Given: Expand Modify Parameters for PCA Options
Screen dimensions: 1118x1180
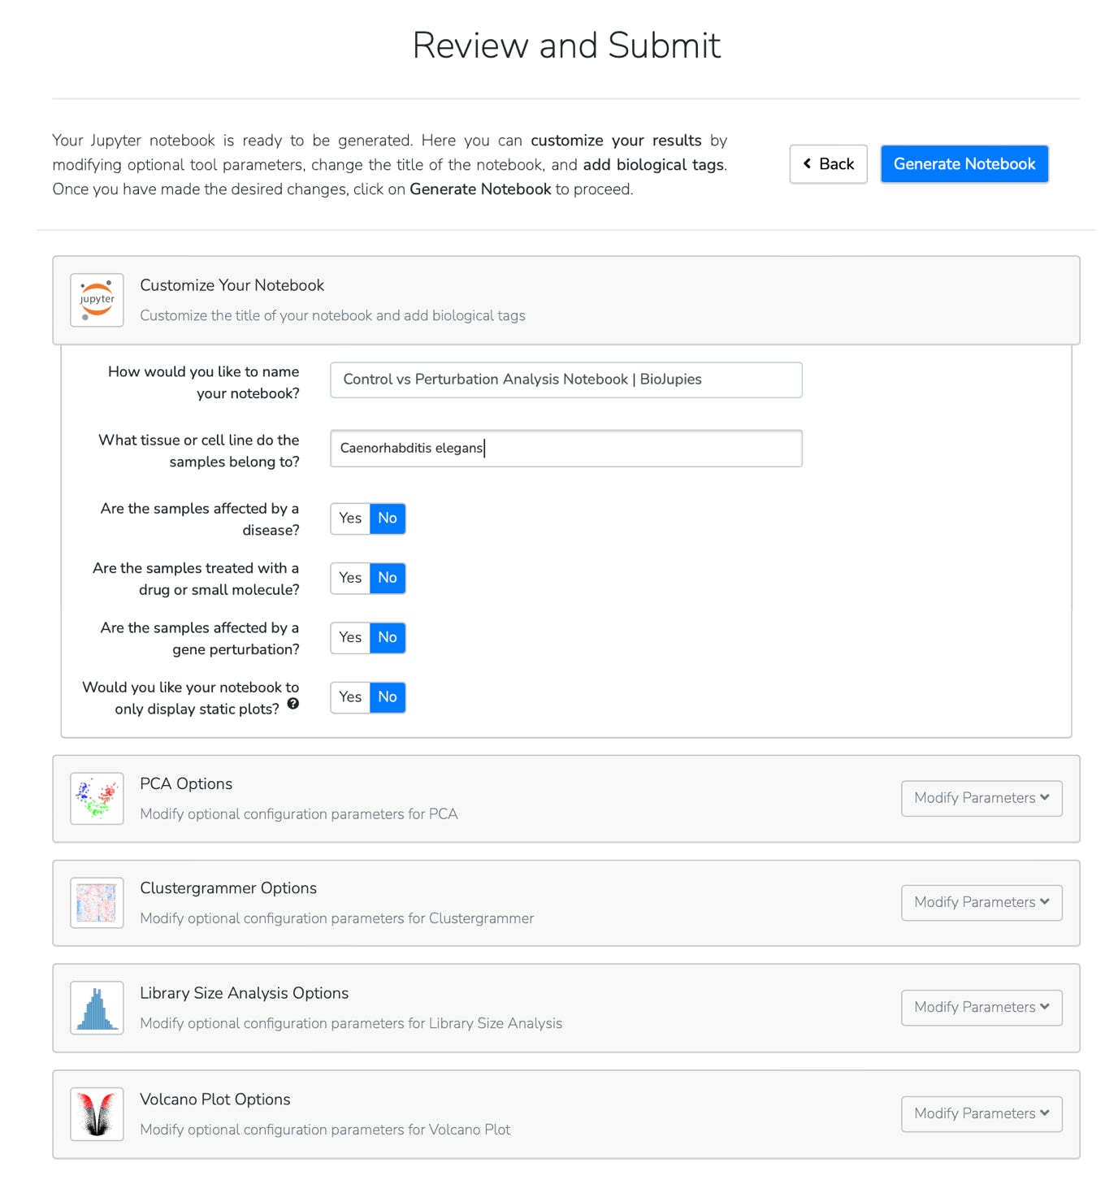Looking at the screenshot, I should tap(981, 798).
